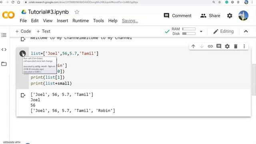Move cell down with the arrow icon
This screenshot has height=144, width=256.
(x=202, y=46)
